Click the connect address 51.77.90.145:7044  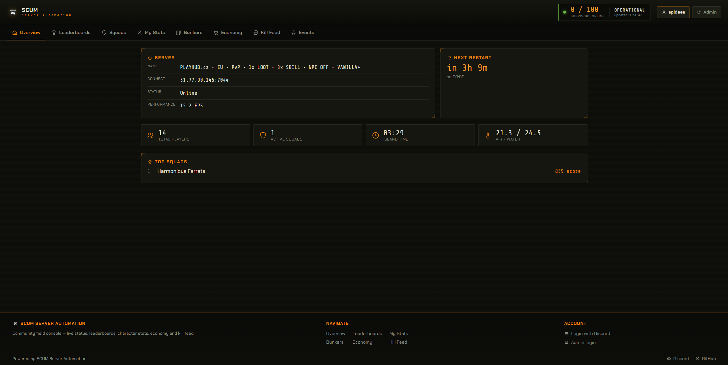coord(204,80)
